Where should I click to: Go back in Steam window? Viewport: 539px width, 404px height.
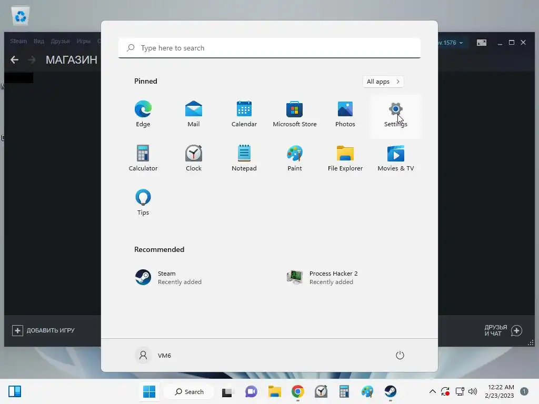pyautogui.click(x=14, y=60)
